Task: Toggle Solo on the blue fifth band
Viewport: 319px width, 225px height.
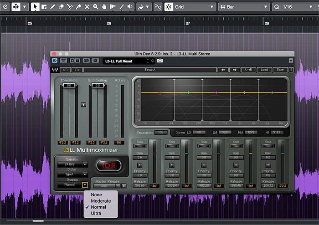Action: 268,146
